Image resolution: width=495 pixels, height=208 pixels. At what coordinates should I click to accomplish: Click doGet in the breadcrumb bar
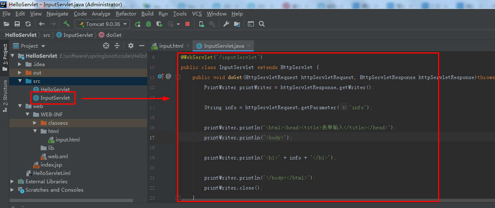pyautogui.click(x=110, y=35)
